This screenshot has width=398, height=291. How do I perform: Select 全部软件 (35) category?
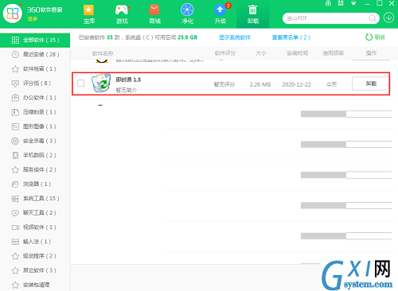(35, 41)
